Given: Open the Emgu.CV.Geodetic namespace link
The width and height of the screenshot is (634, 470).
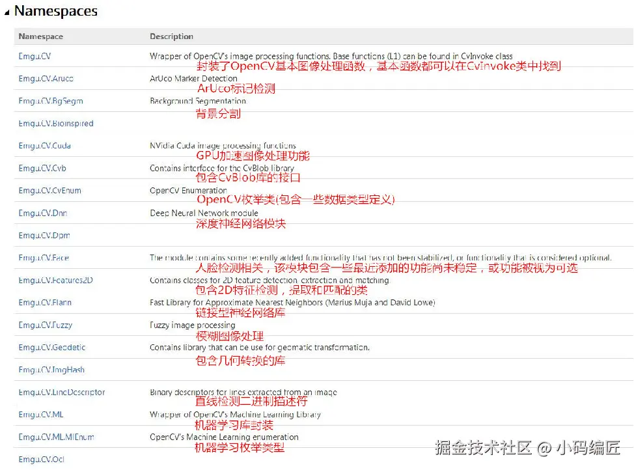Looking at the screenshot, I should pos(52,348).
